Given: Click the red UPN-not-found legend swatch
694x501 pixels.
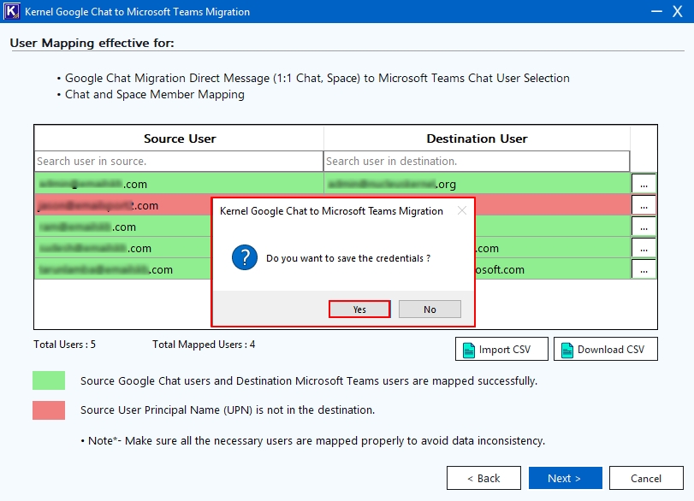Looking at the screenshot, I should click(49, 410).
